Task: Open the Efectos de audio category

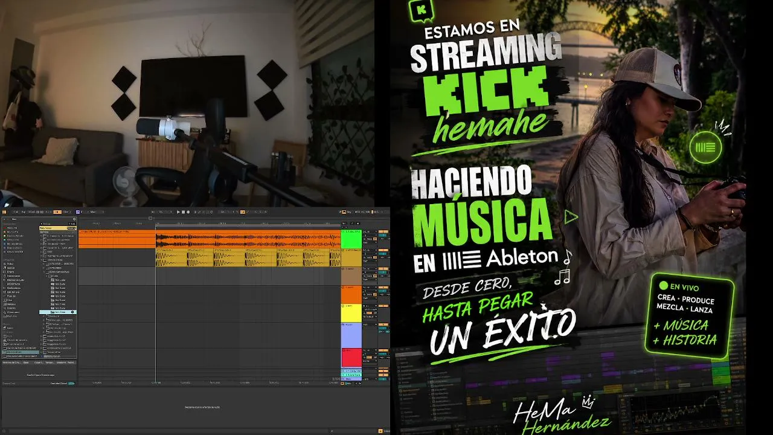Action: (15, 280)
